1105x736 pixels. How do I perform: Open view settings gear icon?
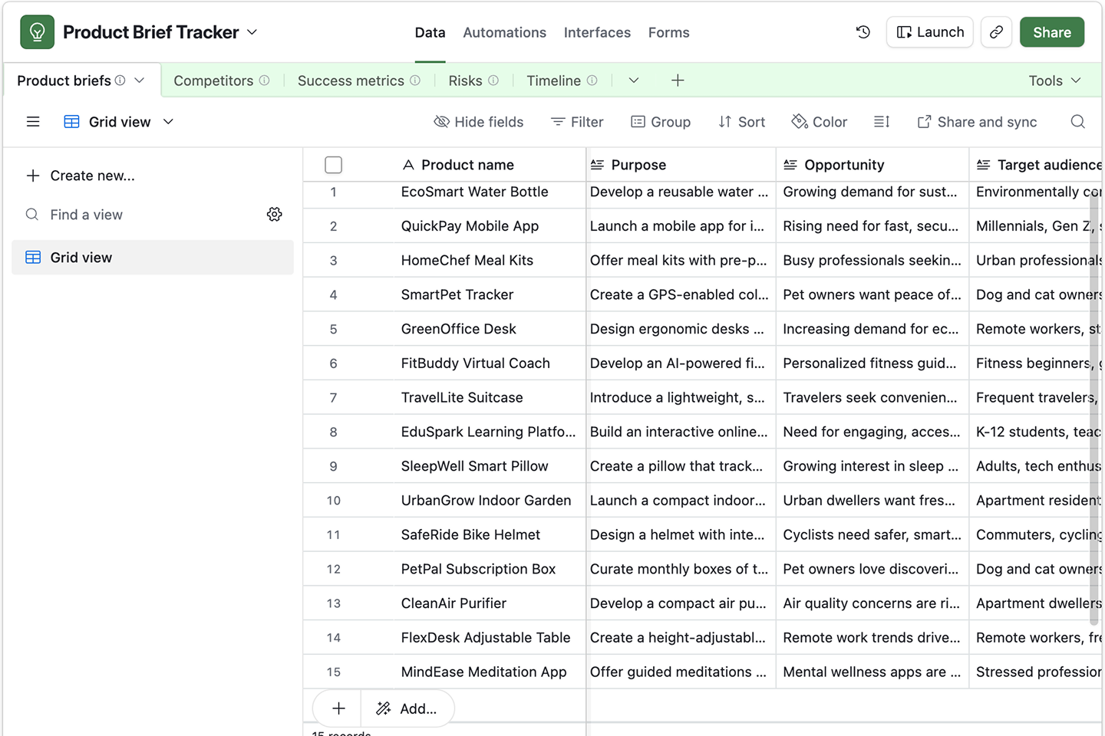click(275, 215)
